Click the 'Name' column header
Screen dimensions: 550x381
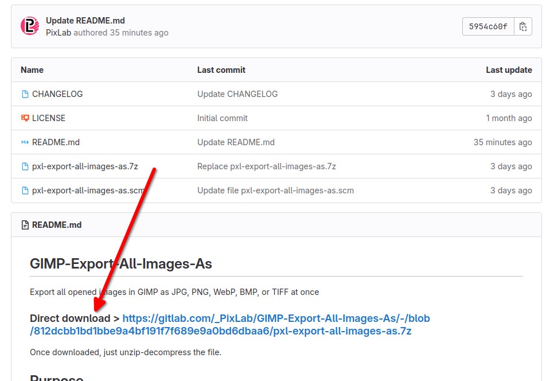coord(32,70)
